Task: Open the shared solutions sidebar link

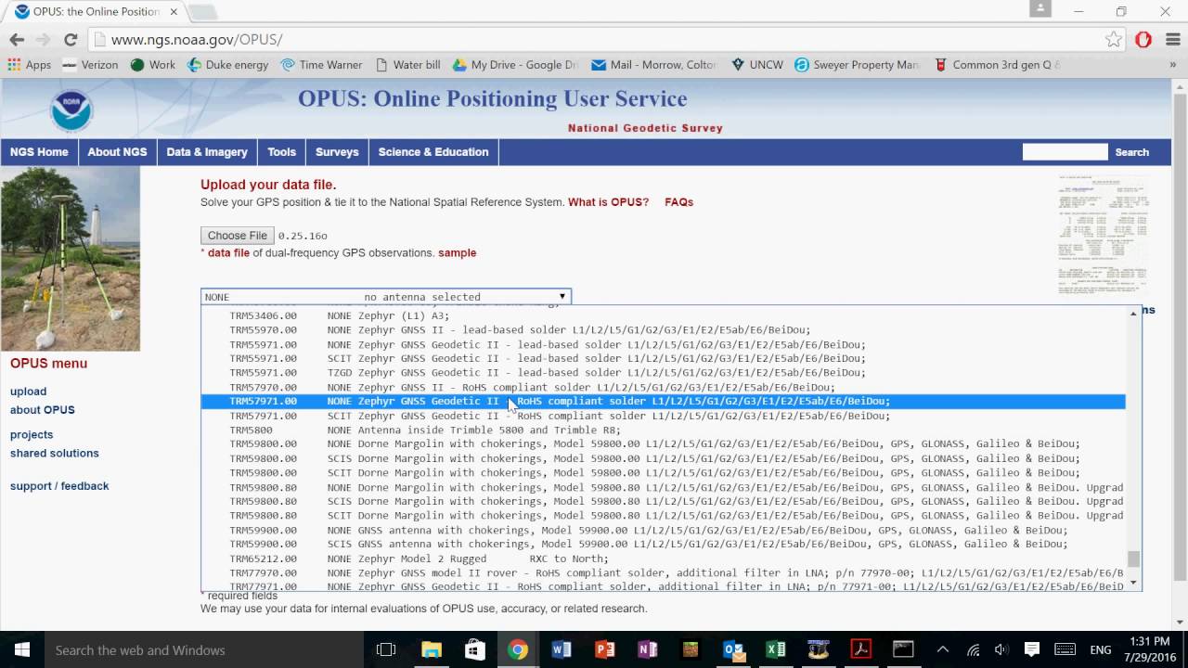Action: 54,453
